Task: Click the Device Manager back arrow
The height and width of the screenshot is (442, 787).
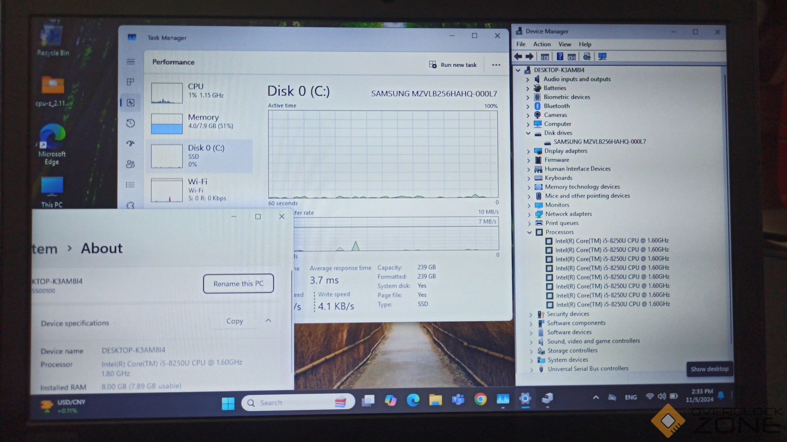Action: click(x=518, y=56)
